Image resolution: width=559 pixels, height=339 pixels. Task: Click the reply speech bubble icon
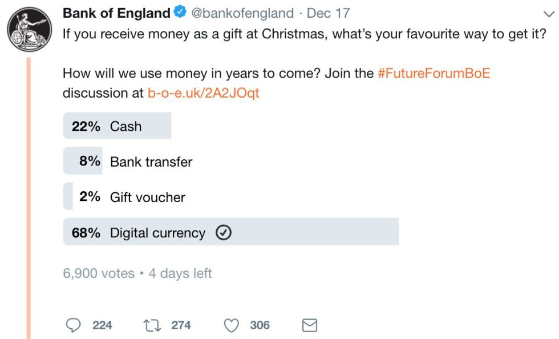pos(74,325)
